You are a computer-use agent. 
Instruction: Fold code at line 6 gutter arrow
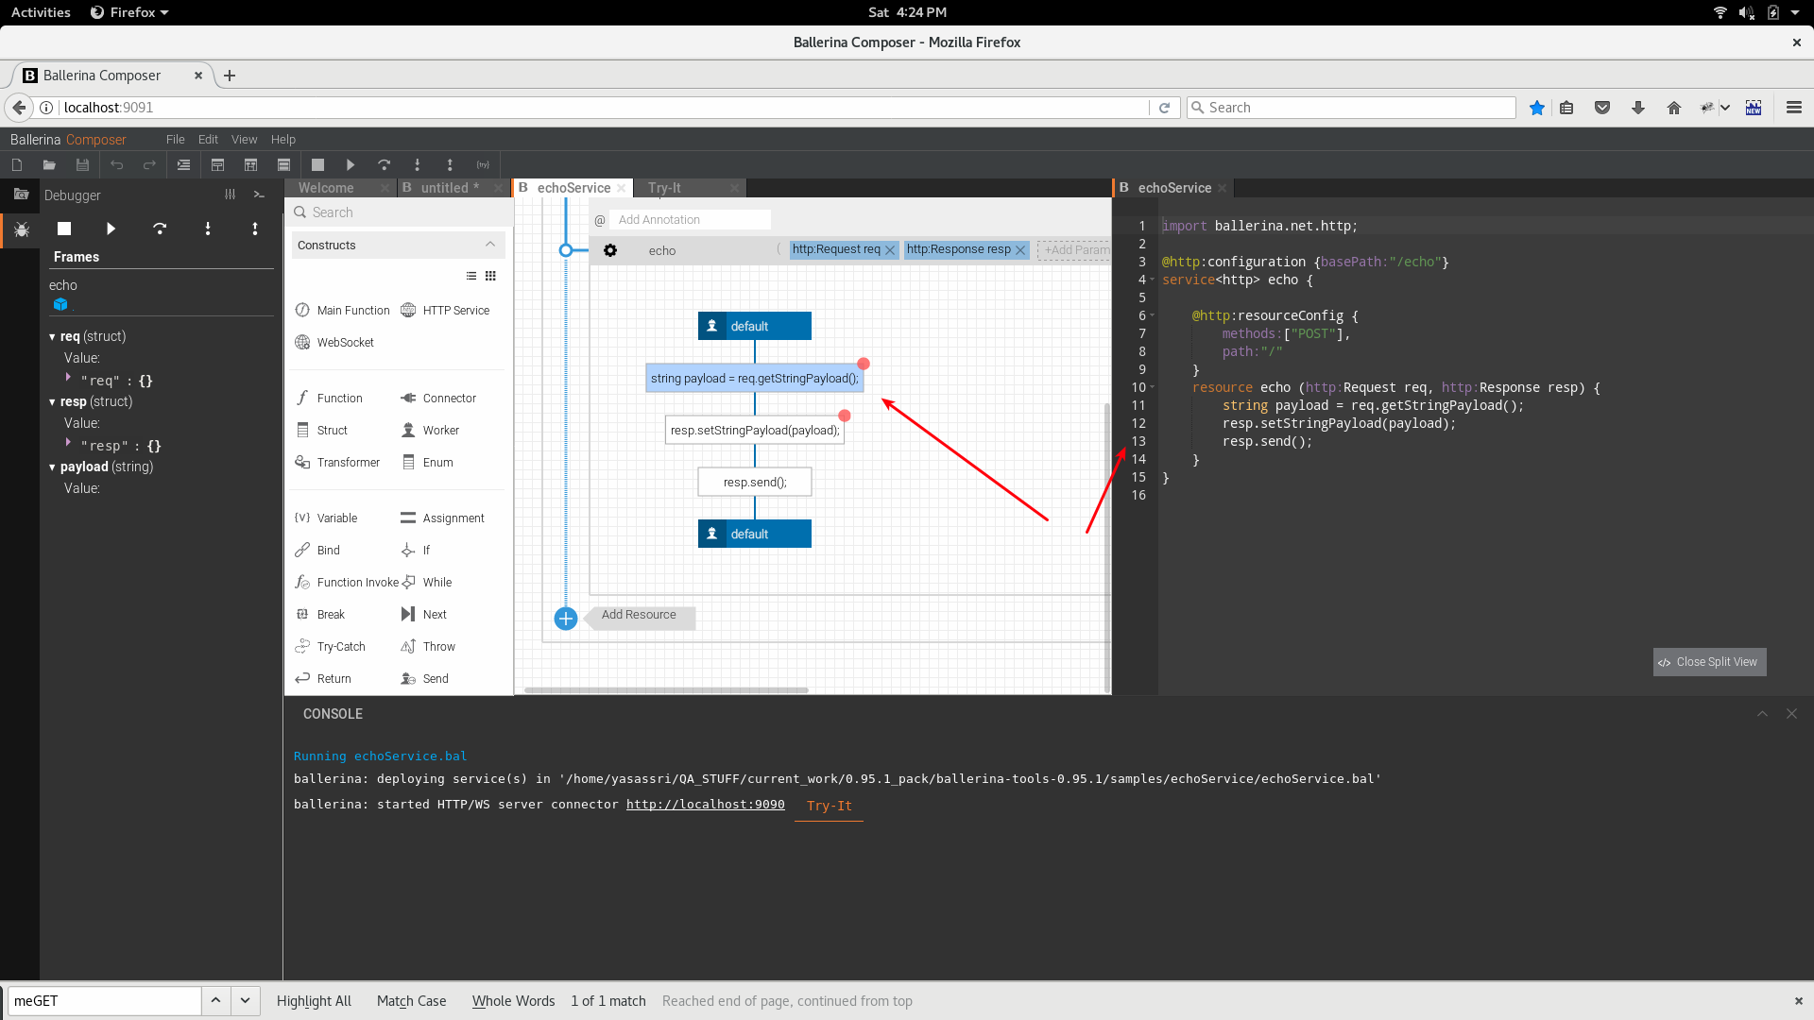coord(1153,315)
